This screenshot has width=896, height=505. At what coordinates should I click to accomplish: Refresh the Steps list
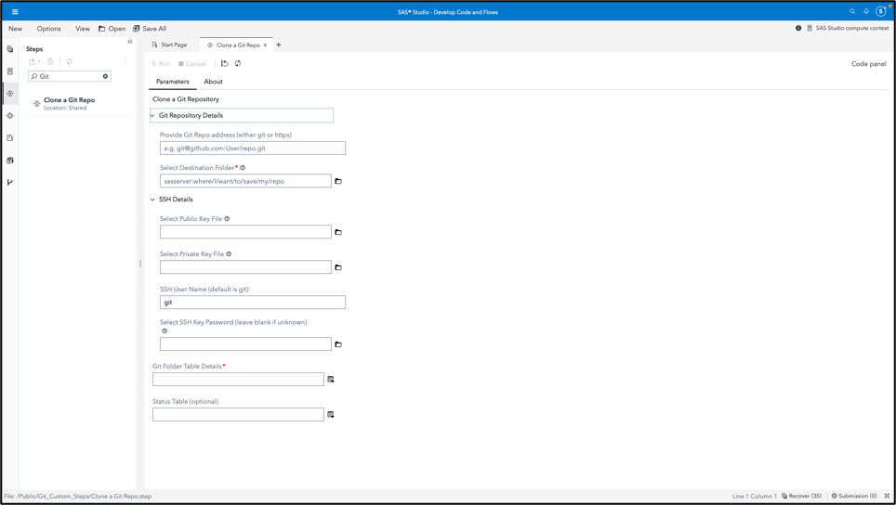(x=69, y=61)
